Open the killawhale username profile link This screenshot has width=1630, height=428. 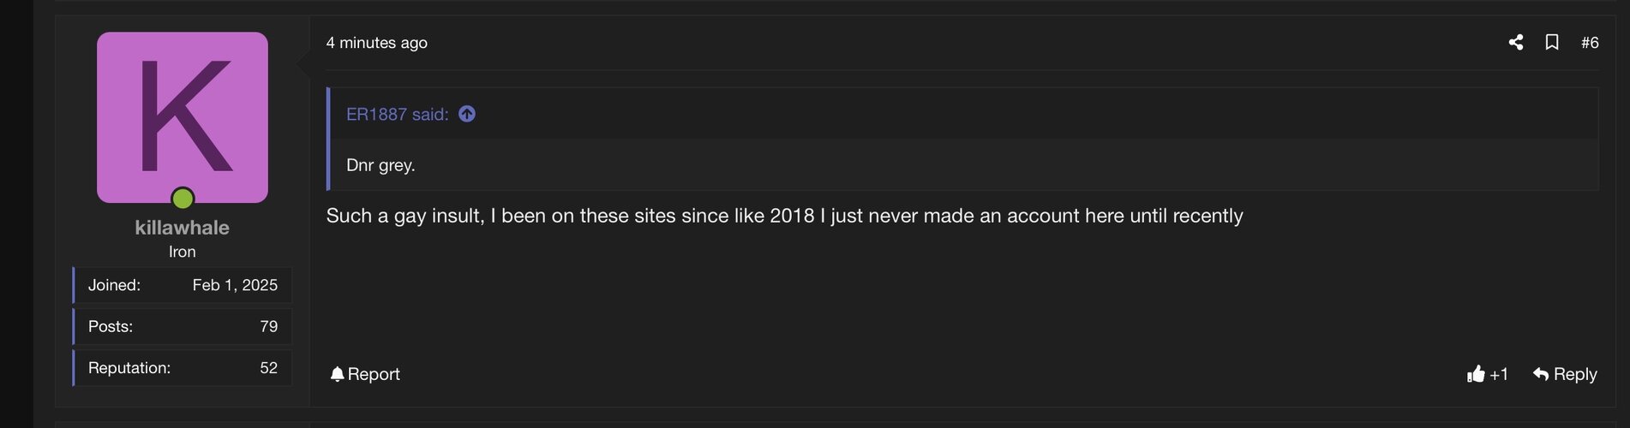183,228
